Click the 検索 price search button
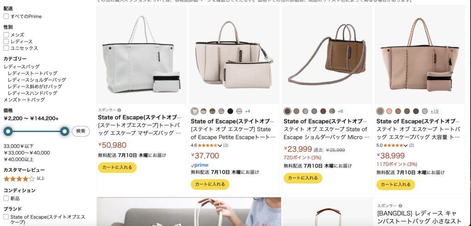Viewport: 471px width, 226px height. (x=81, y=131)
